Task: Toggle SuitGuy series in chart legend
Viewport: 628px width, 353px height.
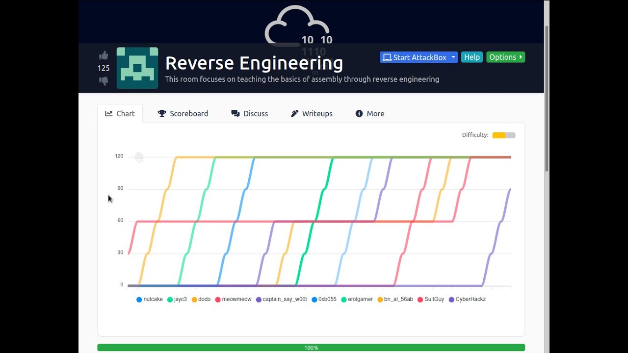Action: coord(431,299)
